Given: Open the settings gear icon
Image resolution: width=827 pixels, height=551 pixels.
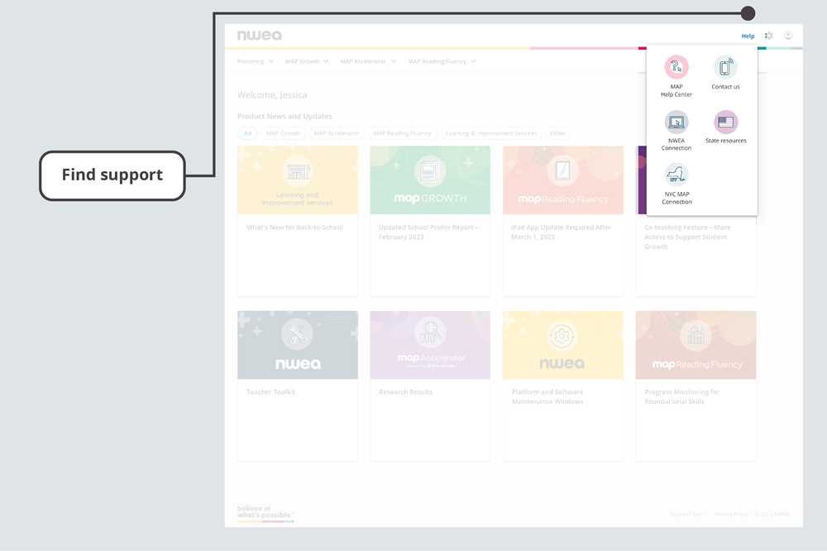Looking at the screenshot, I should tap(768, 36).
